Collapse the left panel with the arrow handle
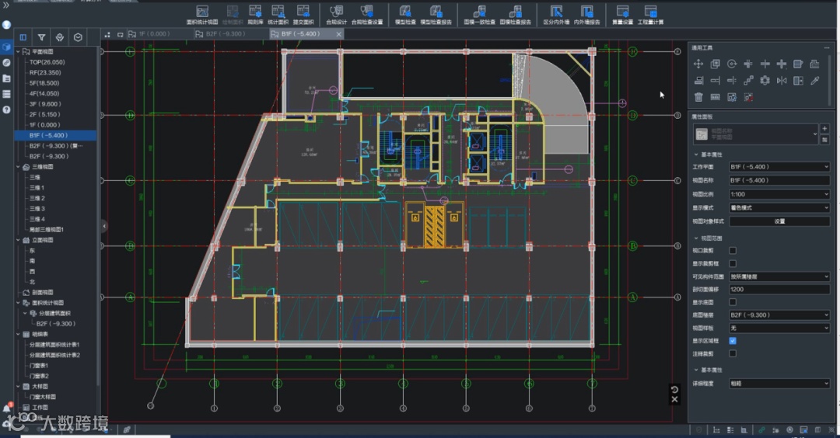 click(x=104, y=226)
